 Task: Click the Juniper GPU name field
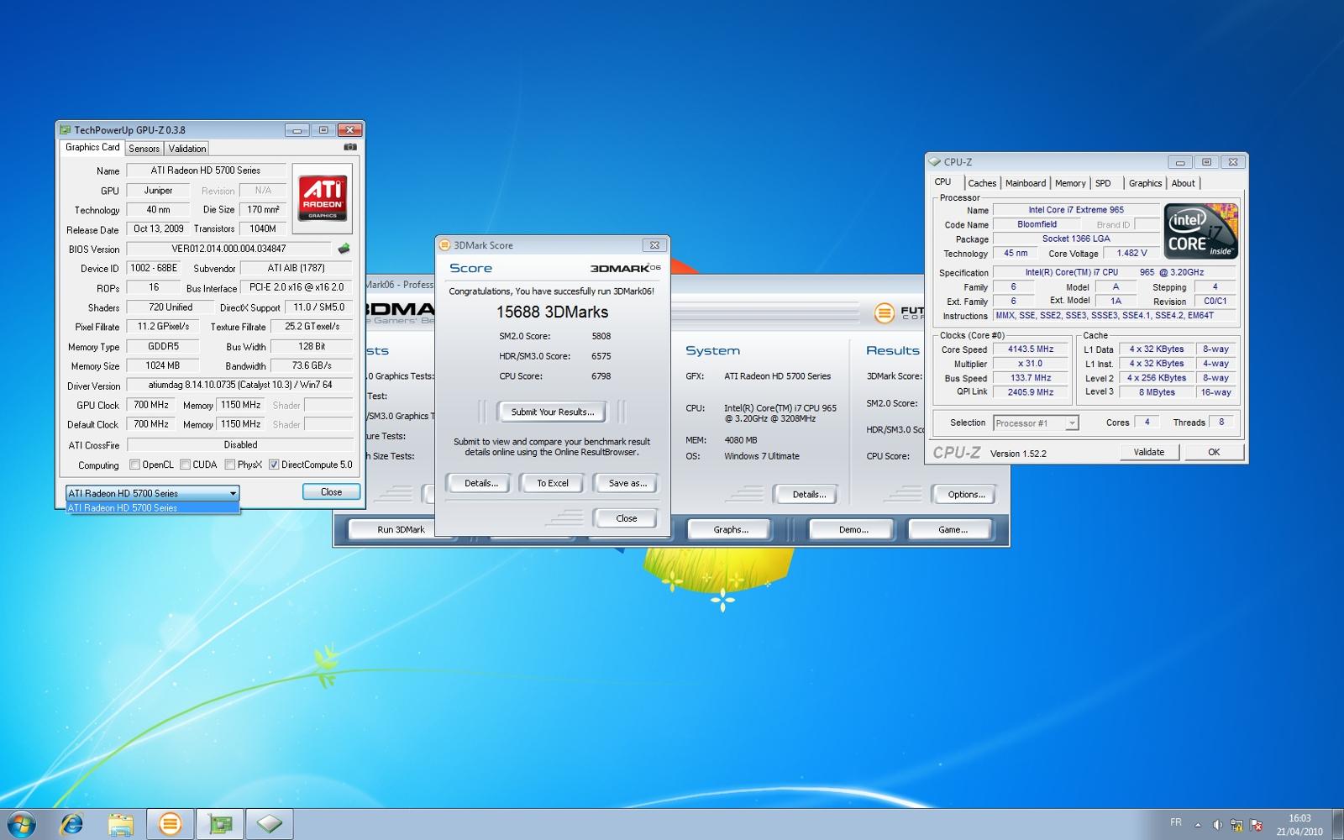tap(158, 191)
